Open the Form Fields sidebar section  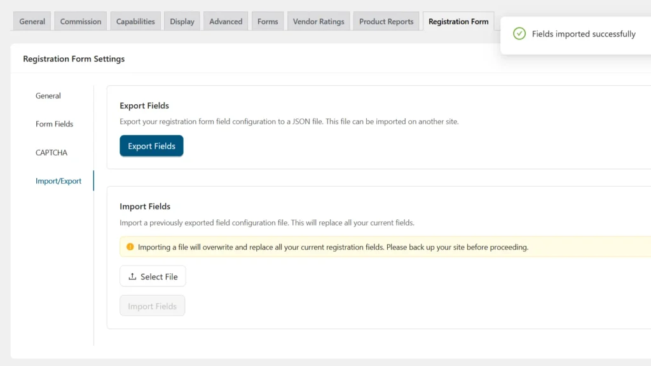click(x=55, y=124)
